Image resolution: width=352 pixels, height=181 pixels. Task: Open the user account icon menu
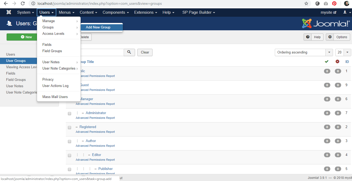346,12
